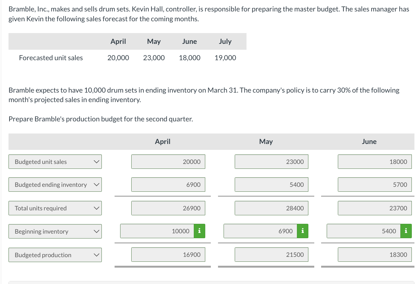The height and width of the screenshot is (284, 420).
Task: Select May ending inventory field showing 5400
Action: pos(271,185)
